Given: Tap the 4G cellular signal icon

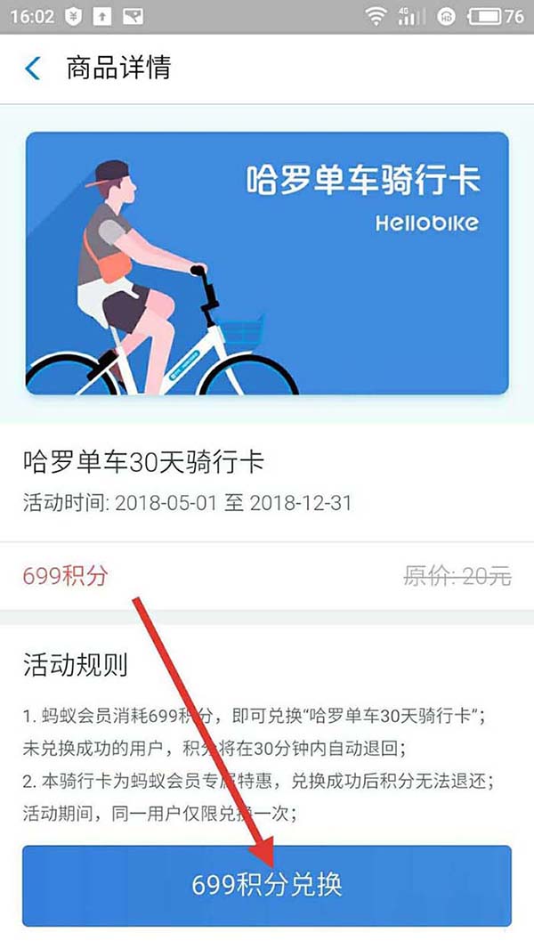Looking at the screenshot, I should tap(411, 16).
